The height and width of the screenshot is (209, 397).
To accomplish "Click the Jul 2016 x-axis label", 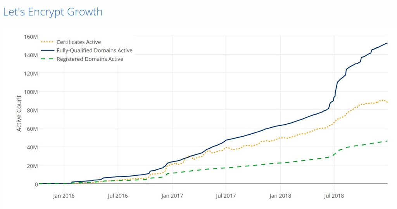I will pos(118,196).
